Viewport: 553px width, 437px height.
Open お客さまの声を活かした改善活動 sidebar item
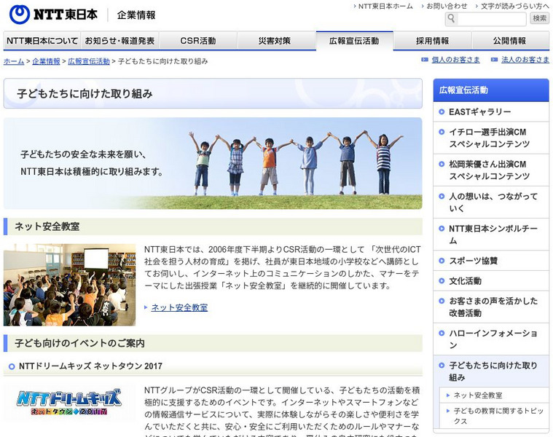pyautogui.click(x=491, y=307)
